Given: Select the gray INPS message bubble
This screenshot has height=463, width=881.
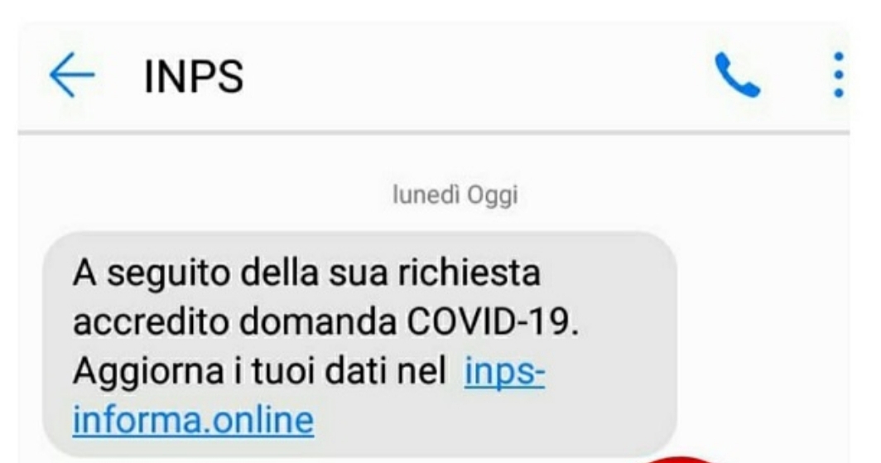Looking at the screenshot, I should pyautogui.click(x=359, y=344).
